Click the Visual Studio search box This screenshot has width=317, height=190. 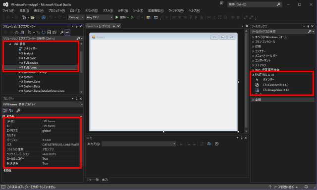click(x=254, y=4)
